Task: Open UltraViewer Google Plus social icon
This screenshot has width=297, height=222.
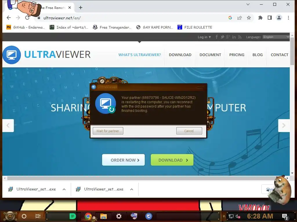Action: (228, 37)
